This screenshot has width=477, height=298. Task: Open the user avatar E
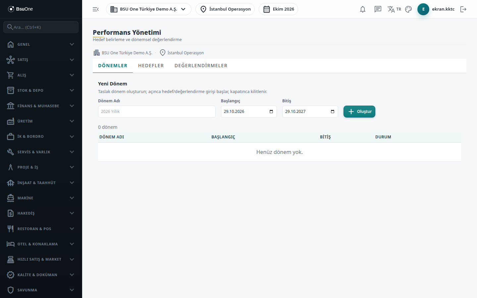pyautogui.click(x=423, y=9)
